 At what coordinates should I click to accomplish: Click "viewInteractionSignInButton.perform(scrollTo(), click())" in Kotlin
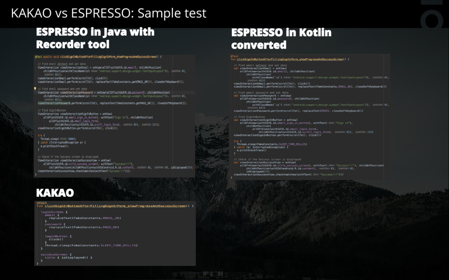tap(278, 135)
